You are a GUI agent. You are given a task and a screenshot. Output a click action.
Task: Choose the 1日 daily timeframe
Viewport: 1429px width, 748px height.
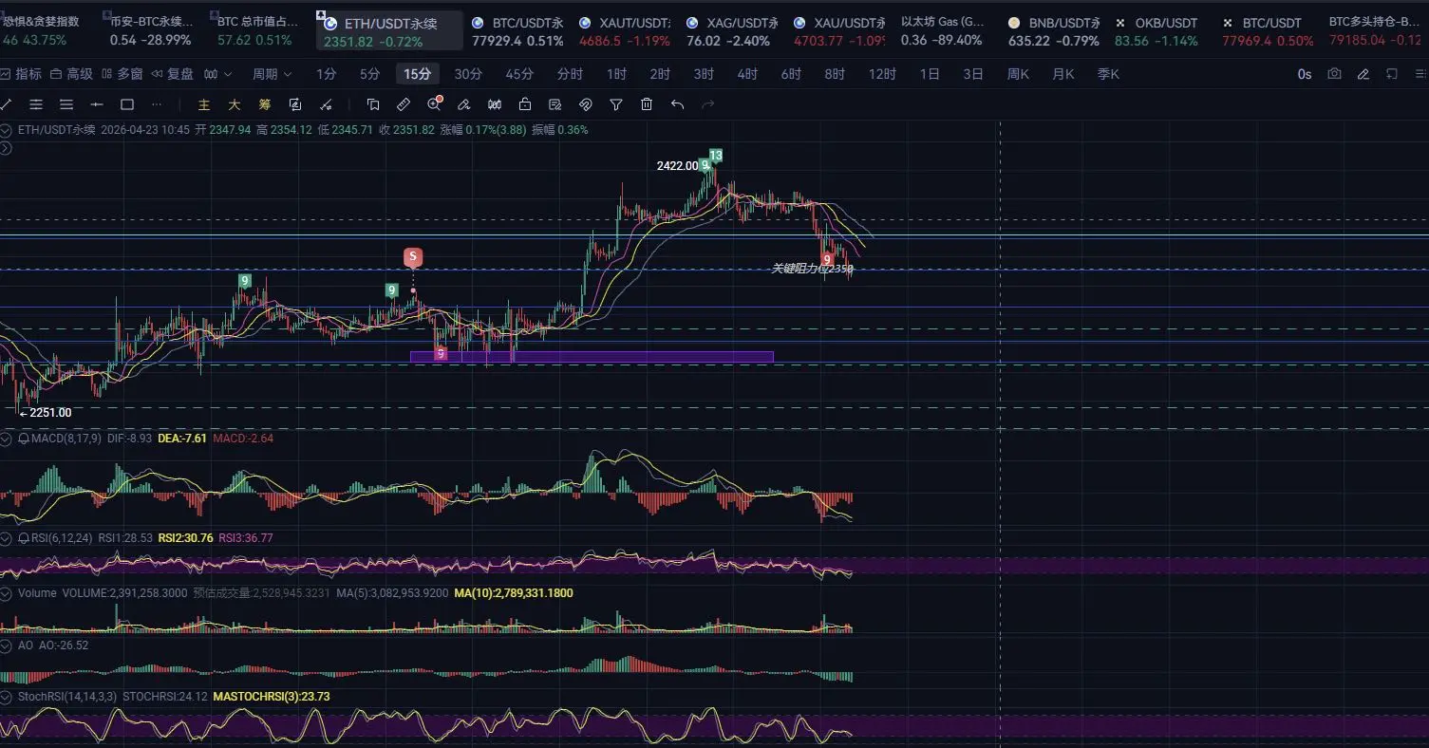[x=930, y=74]
